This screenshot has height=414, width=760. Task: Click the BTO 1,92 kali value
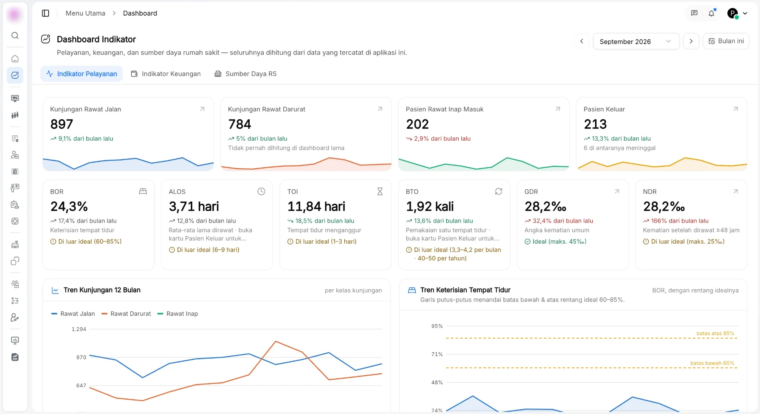430,206
